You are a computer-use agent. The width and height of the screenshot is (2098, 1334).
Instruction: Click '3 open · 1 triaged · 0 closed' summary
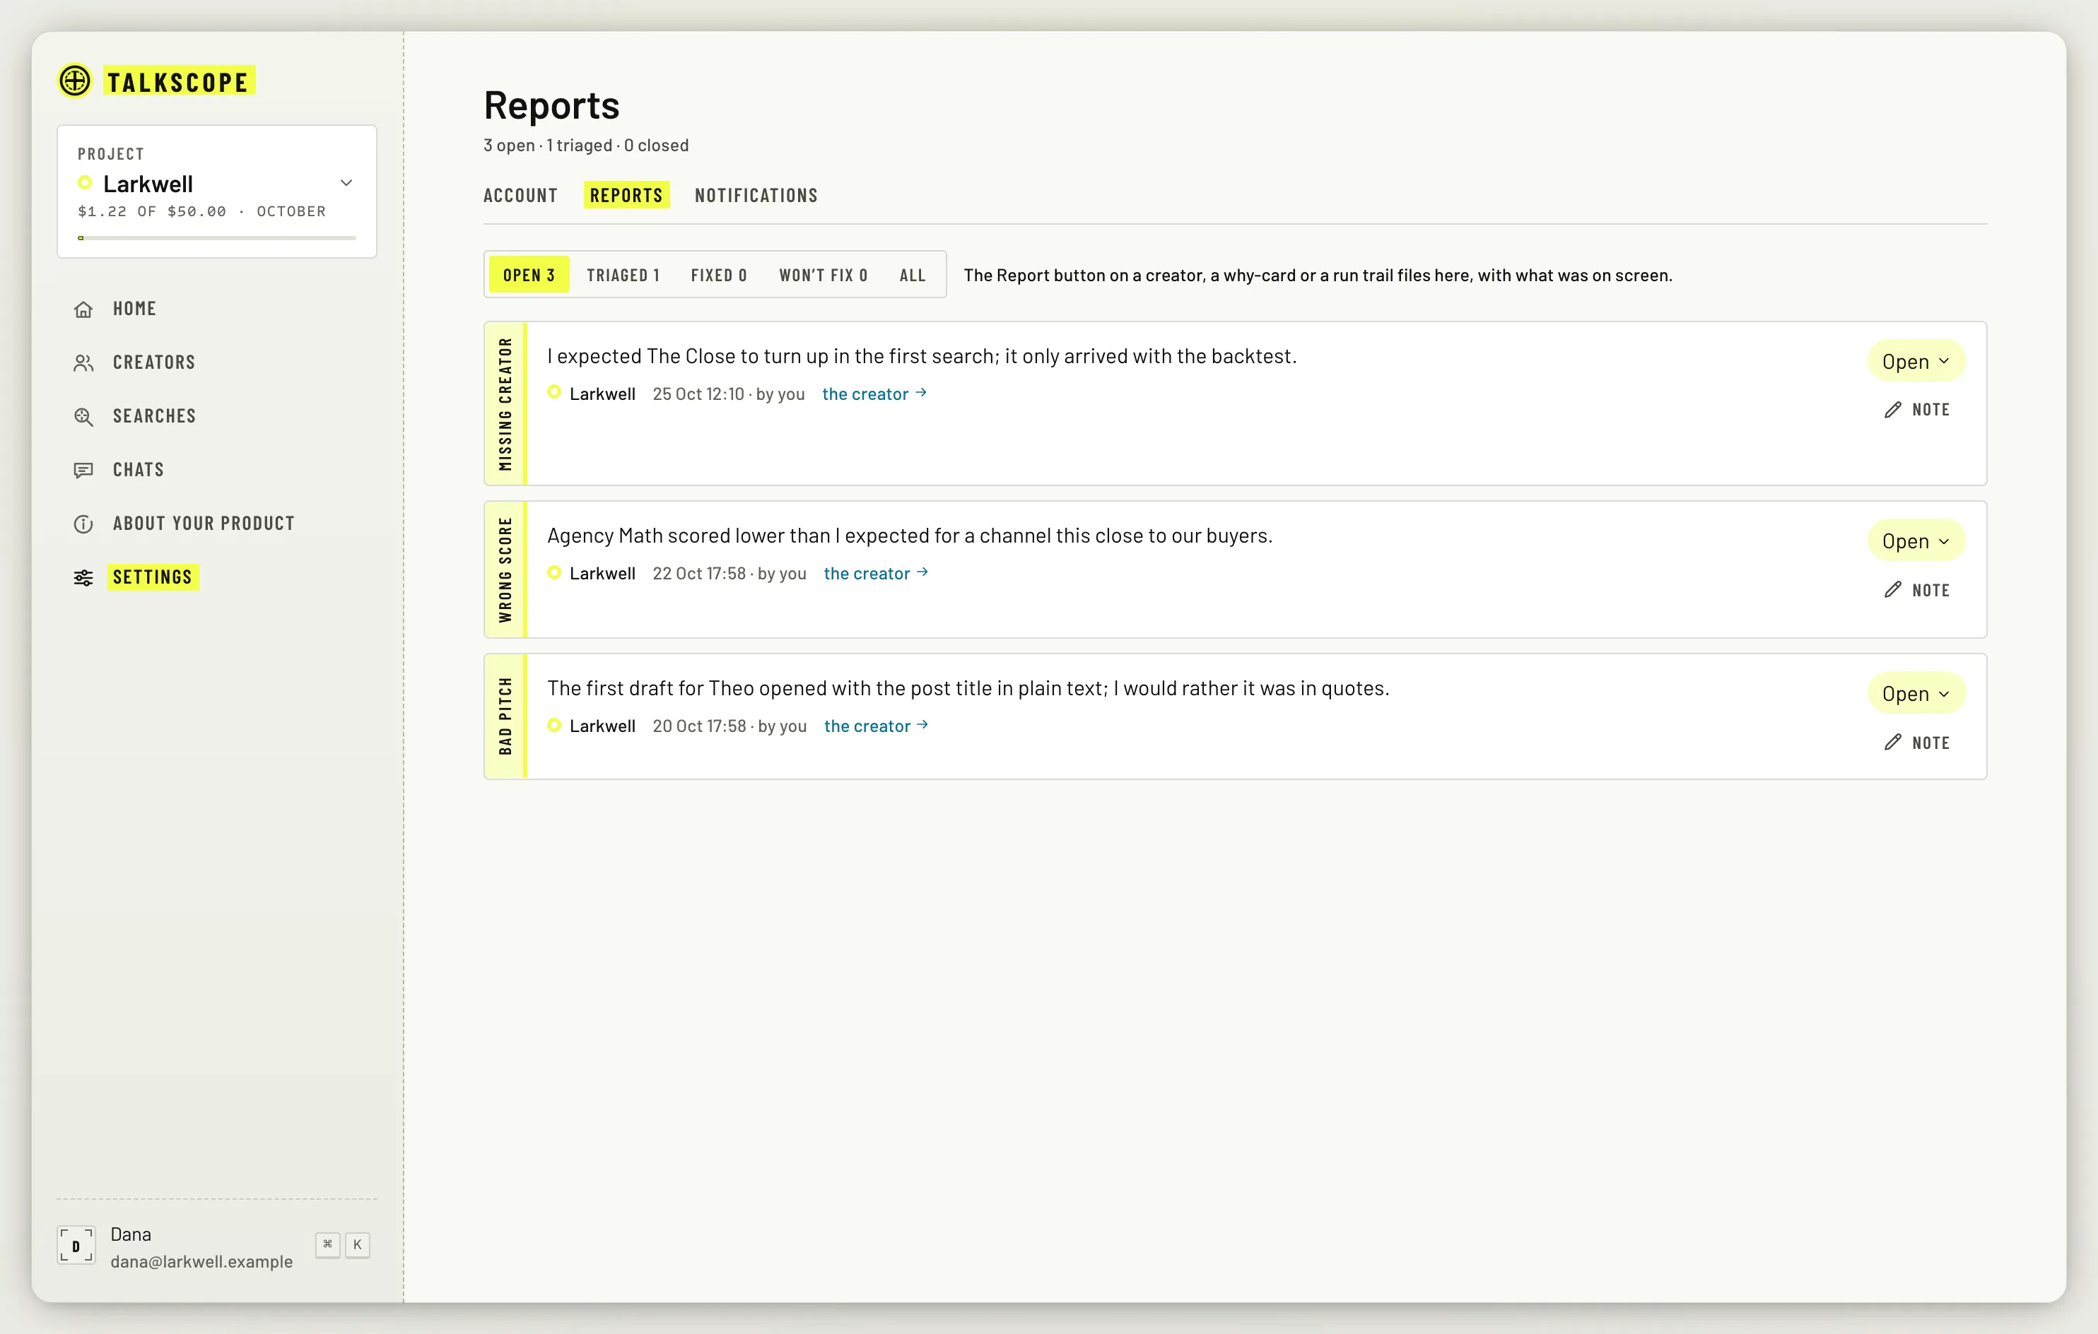587,146
